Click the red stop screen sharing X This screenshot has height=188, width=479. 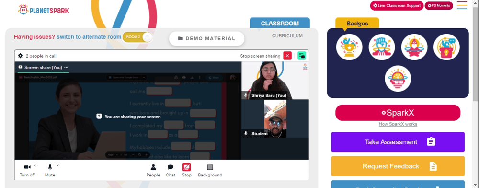287,56
